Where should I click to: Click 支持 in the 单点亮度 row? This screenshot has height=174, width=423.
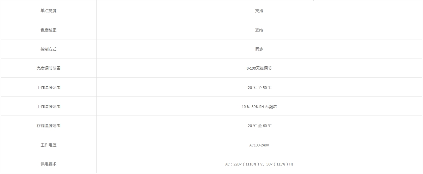click(259, 11)
